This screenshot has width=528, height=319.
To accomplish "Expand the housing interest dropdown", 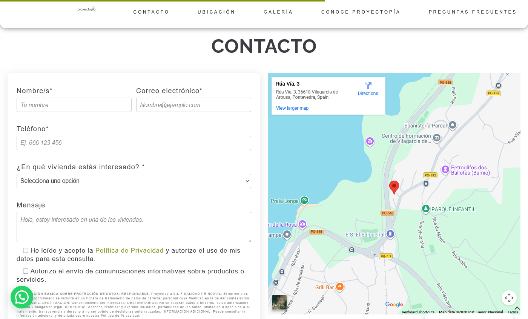I will pos(134,181).
